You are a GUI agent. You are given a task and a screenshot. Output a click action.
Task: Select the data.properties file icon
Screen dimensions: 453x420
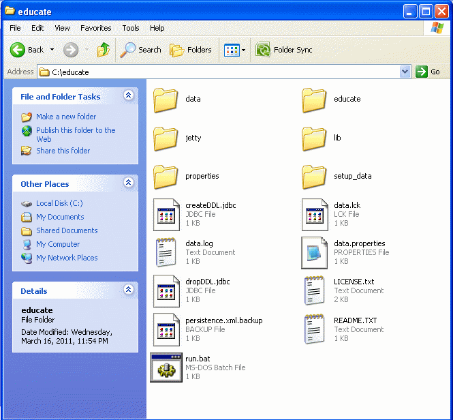pyautogui.click(x=314, y=252)
